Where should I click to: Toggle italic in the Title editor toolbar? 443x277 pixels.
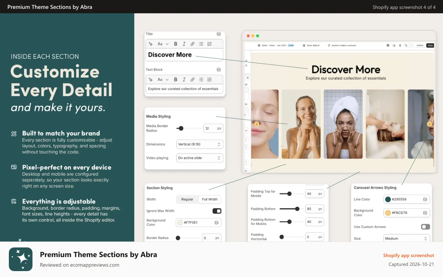click(x=184, y=44)
